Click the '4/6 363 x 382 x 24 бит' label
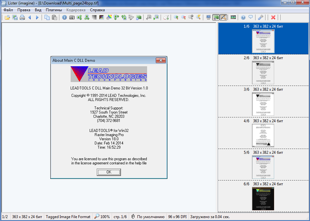Image resolution: width=310 pixels, height=221 pixels. 263,121
